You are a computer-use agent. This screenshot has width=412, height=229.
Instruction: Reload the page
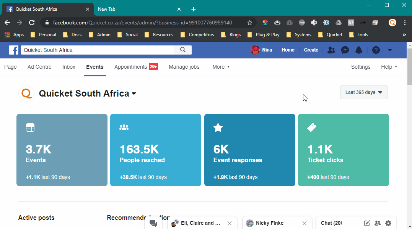pos(32,23)
